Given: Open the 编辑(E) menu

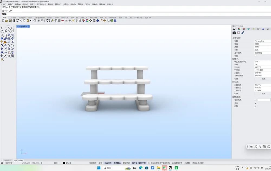Looking at the screenshot, I should click(11, 4).
